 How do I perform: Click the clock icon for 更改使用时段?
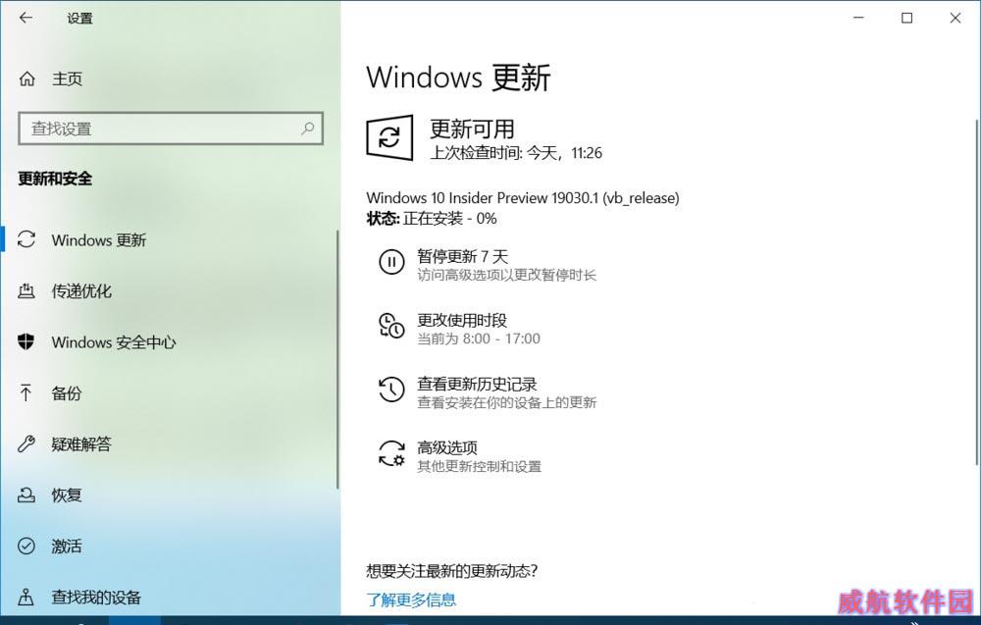(391, 326)
